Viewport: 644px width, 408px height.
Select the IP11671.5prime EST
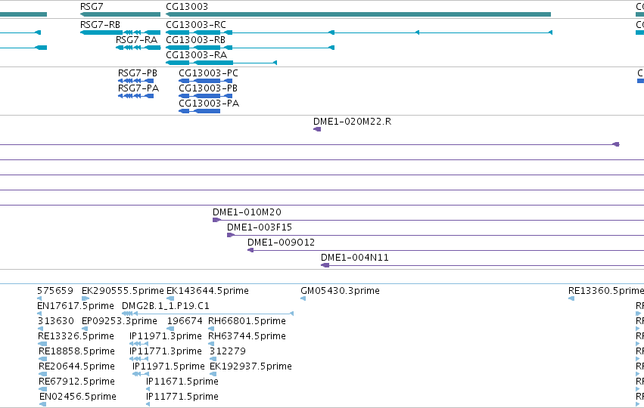(x=182, y=382)
